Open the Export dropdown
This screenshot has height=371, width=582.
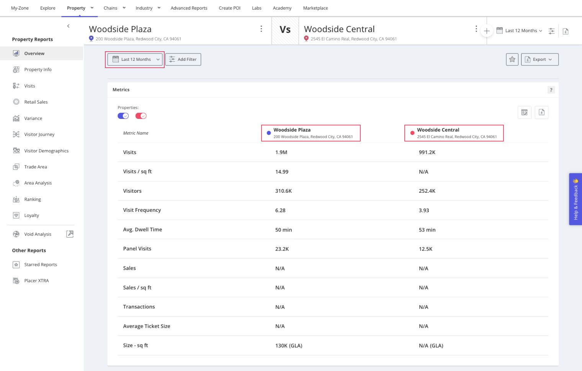click(539, 59)
